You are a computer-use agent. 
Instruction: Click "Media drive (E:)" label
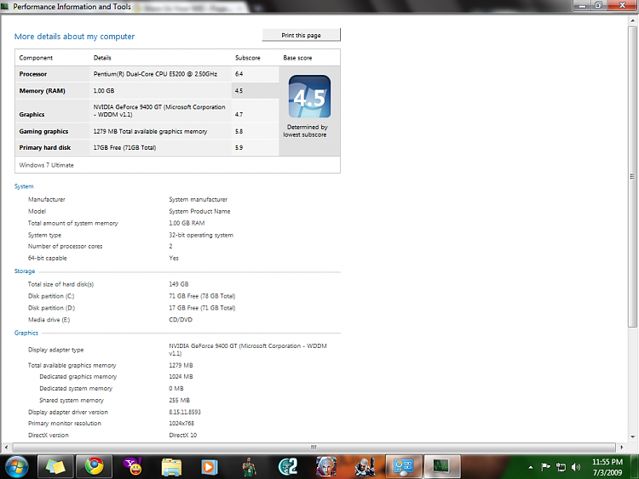pos(49,320)
